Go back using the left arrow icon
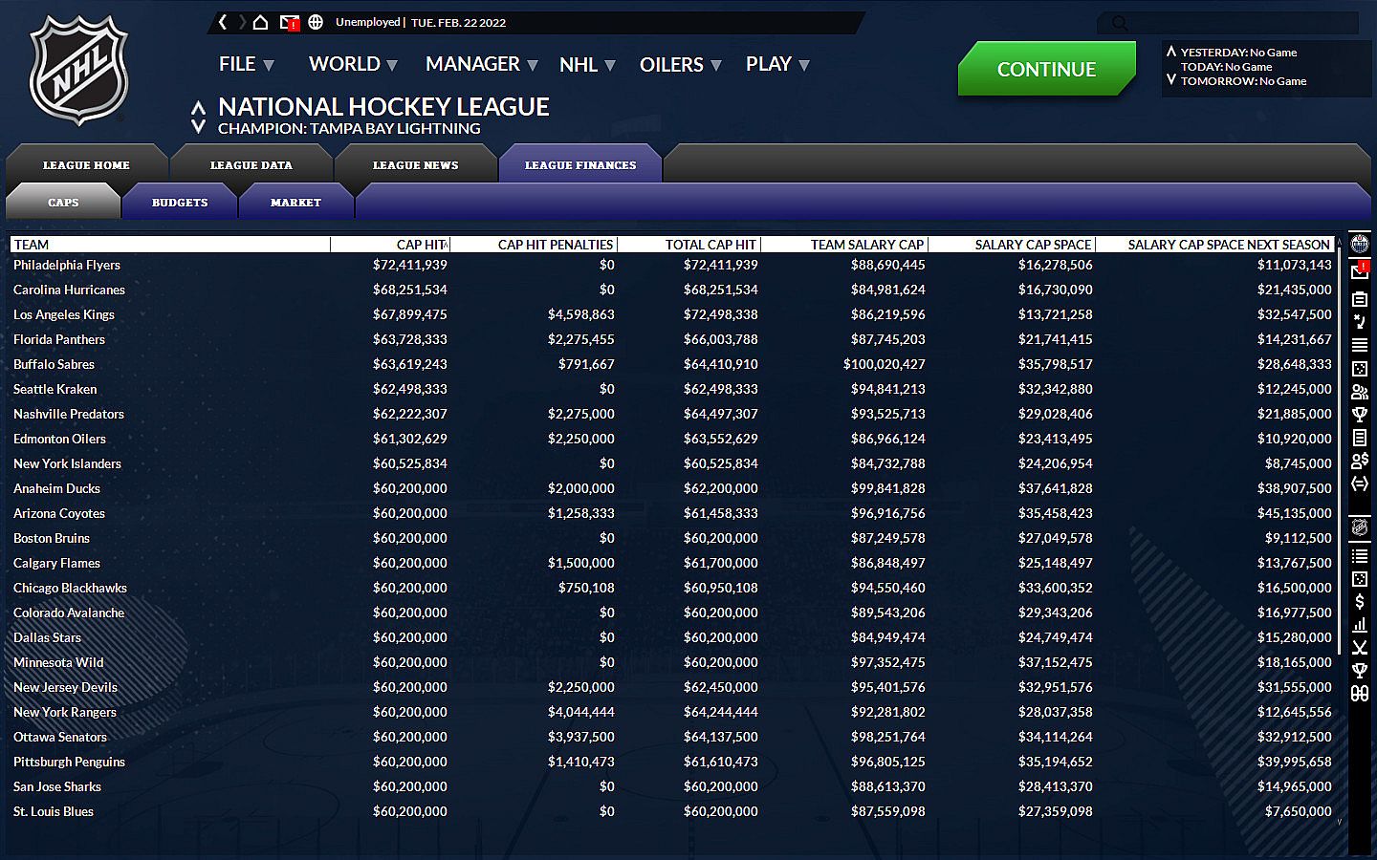 coord(223,22)
